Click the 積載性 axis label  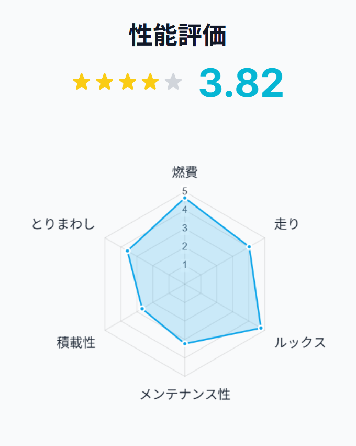point(76,342)
